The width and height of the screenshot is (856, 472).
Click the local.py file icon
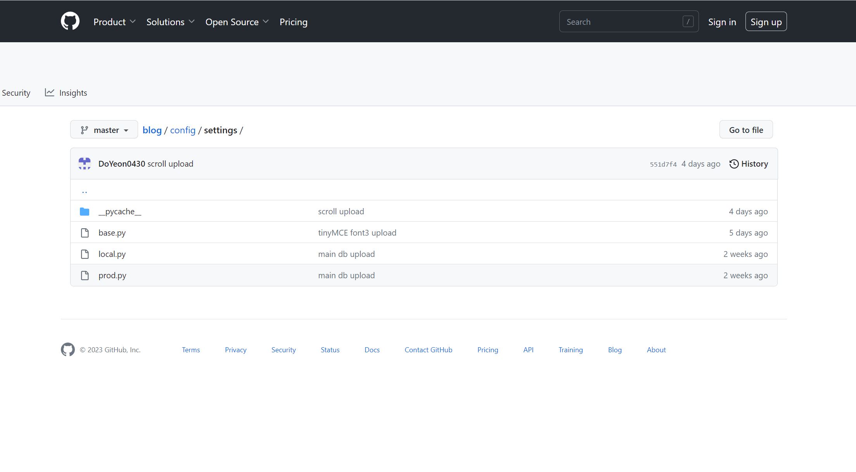(85, 254)
